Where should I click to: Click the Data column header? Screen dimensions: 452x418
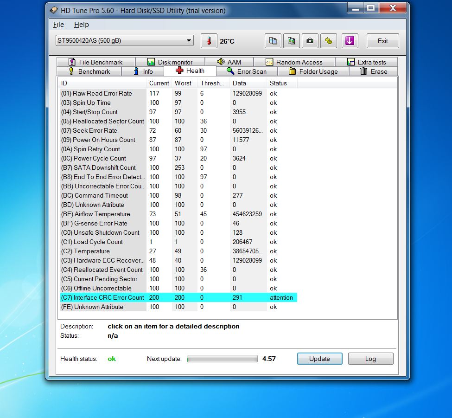(x=248, y=84)
